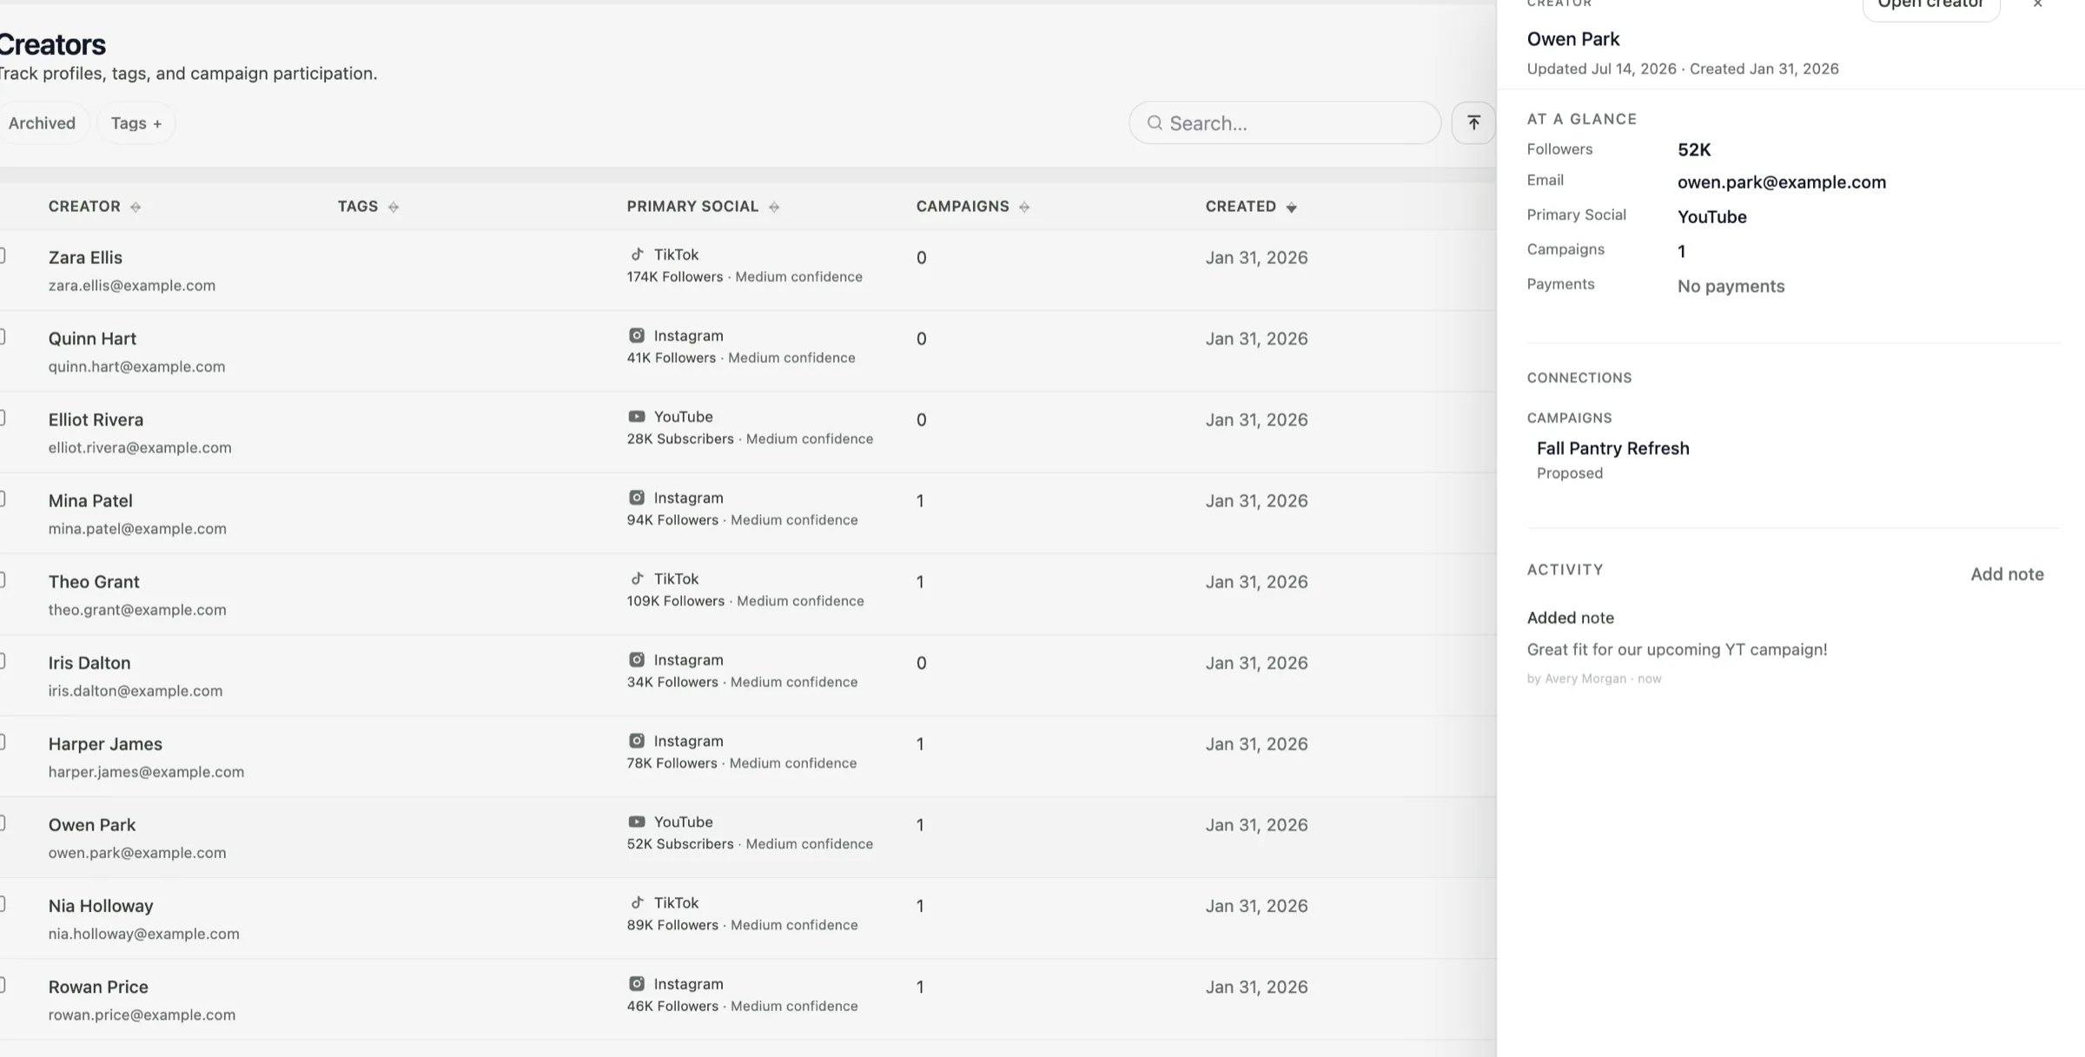Close the Owen Park creator panel

coord(2037,4)
